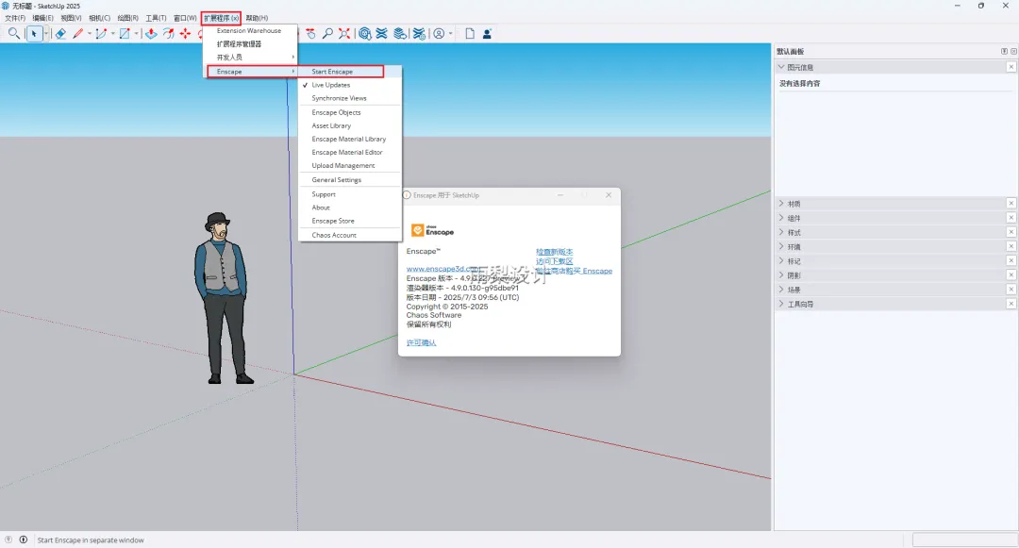The width and height of the screenshot is (1019, 548).
Task: Open the 开发人员 submenu
Action: pyautogui.click(x=250, y=58)
